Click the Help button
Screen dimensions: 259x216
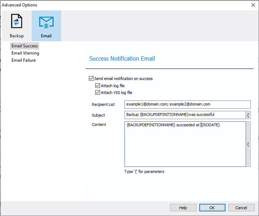click(x=183, y=208)
